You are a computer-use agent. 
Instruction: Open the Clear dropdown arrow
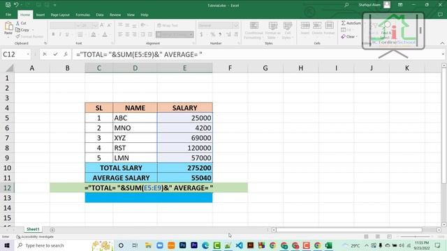coord(356,37)
